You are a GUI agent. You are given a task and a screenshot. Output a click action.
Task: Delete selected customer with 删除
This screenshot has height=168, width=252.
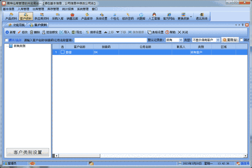35,32
